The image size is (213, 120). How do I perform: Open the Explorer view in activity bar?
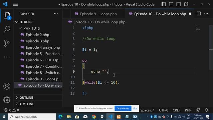point(7,16)
